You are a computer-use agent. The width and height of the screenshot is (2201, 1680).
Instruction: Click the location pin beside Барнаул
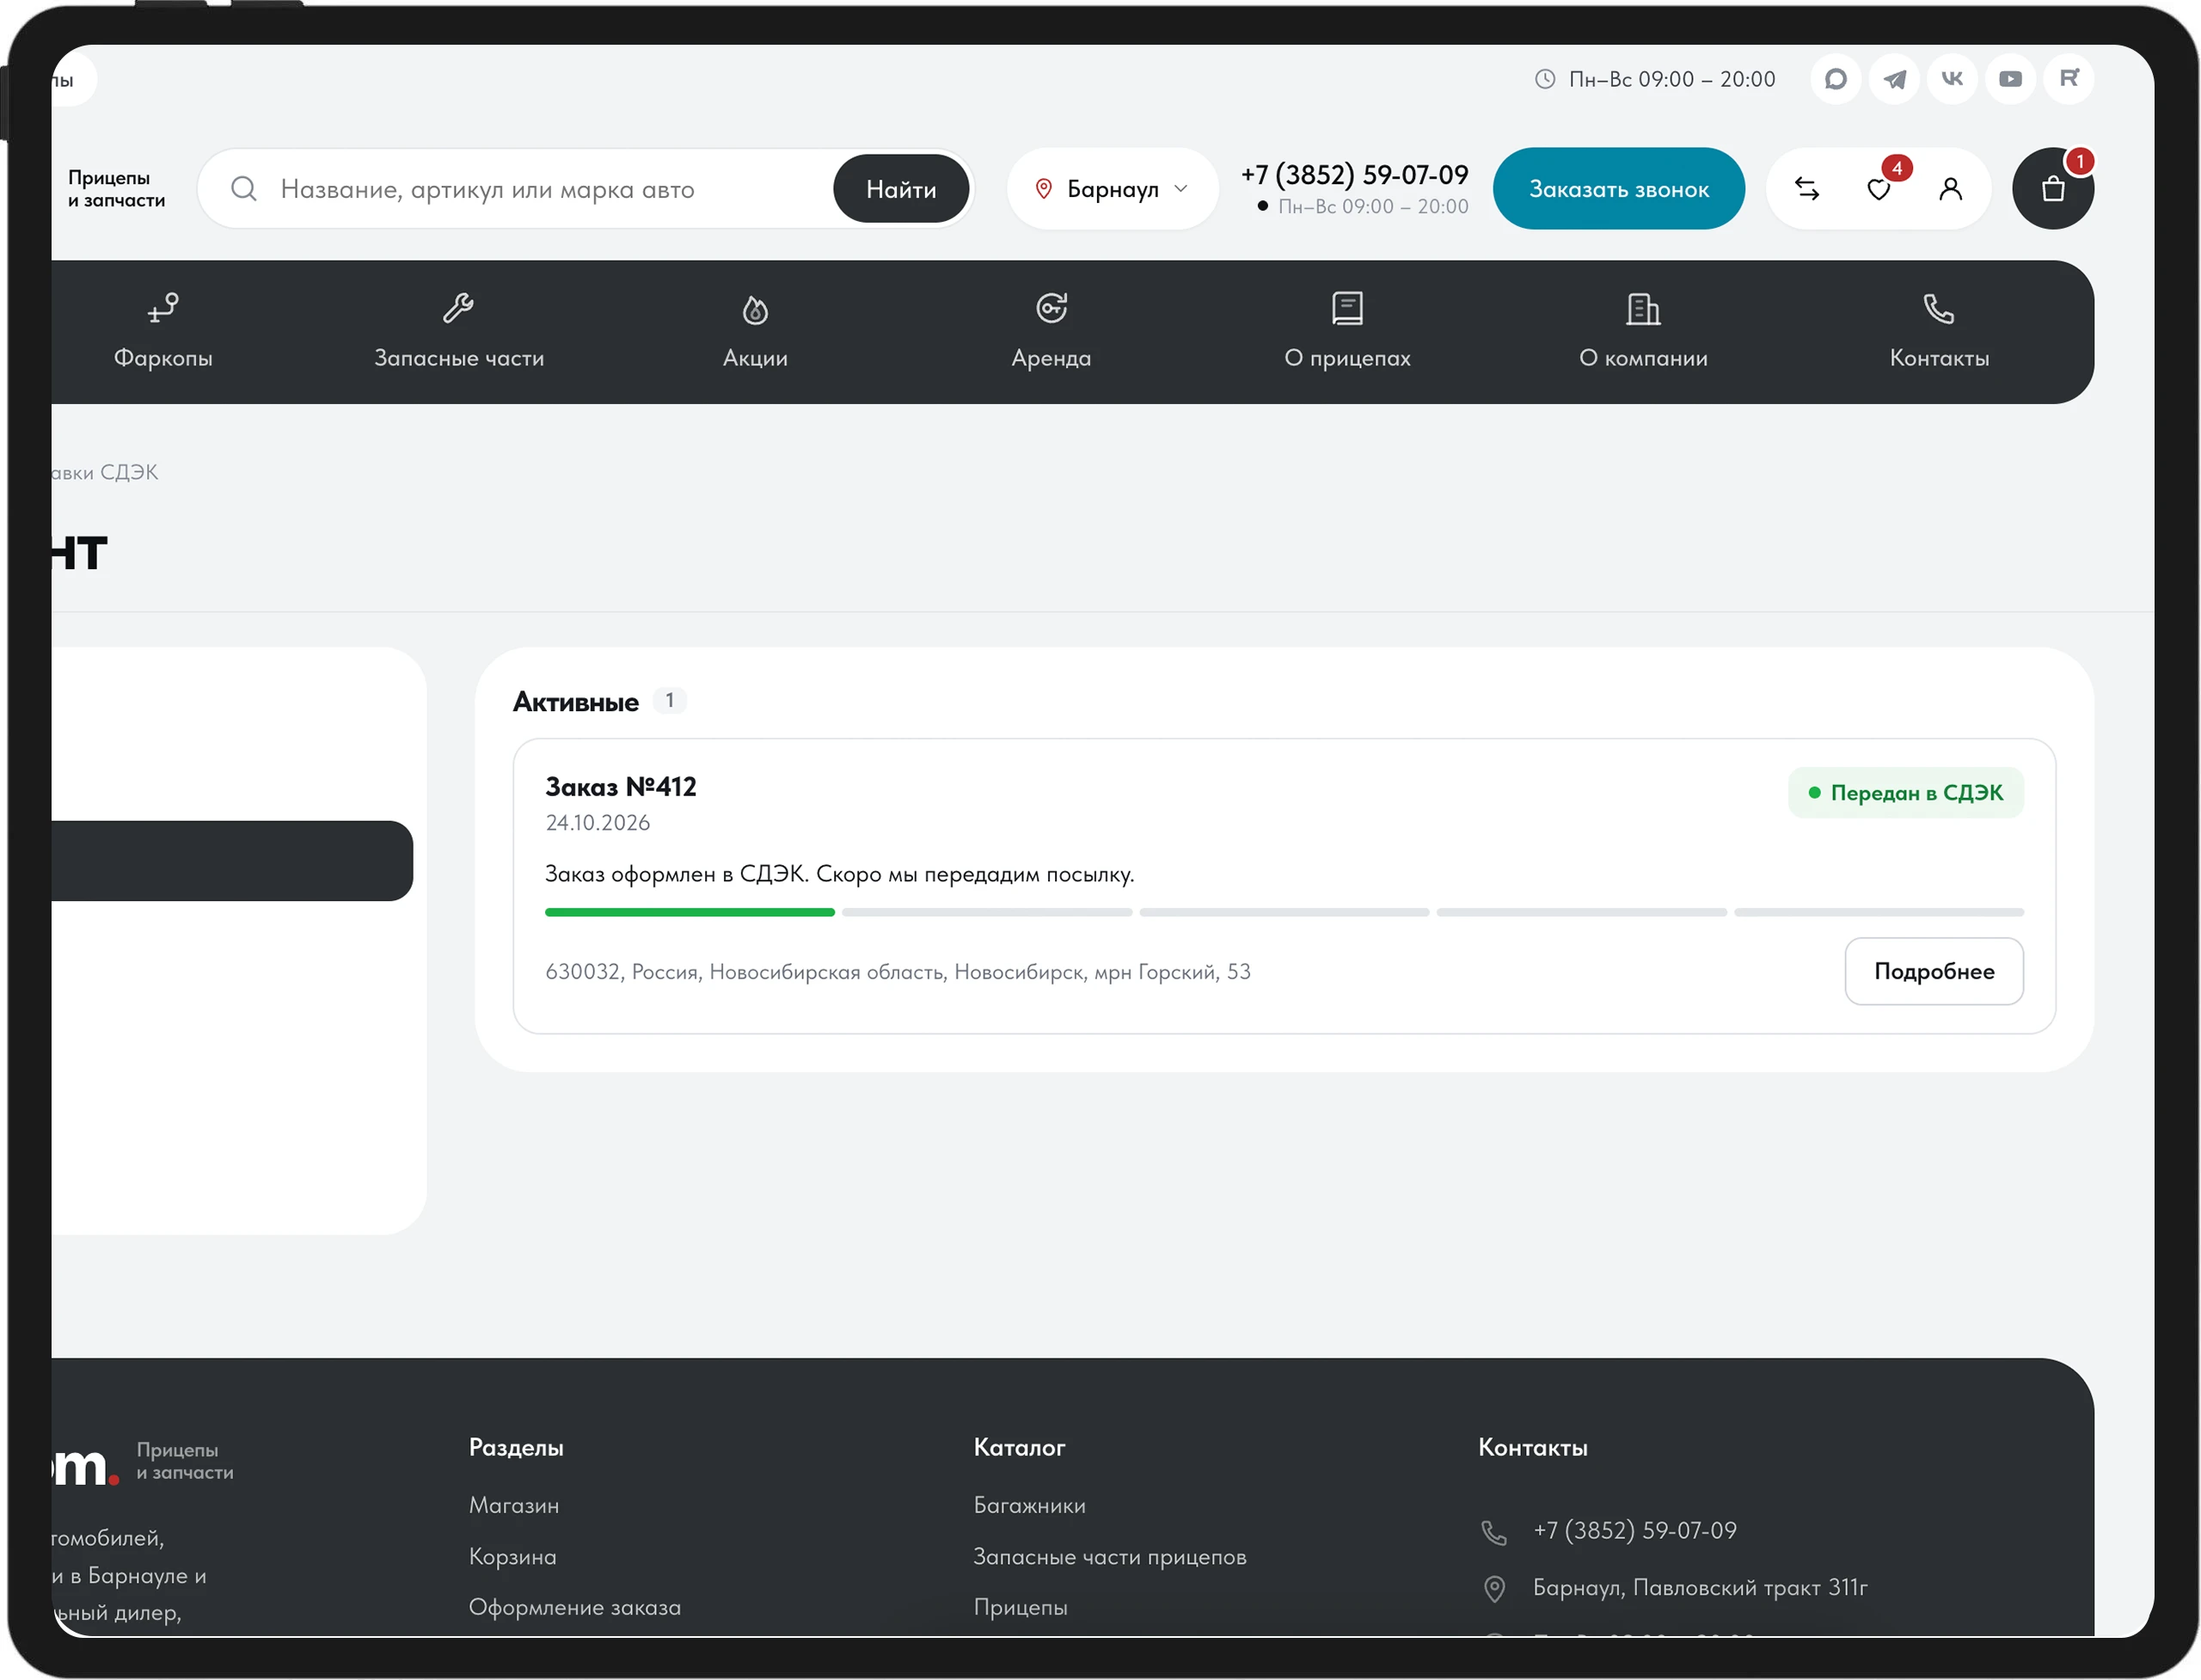click(x=1044, y=189)
